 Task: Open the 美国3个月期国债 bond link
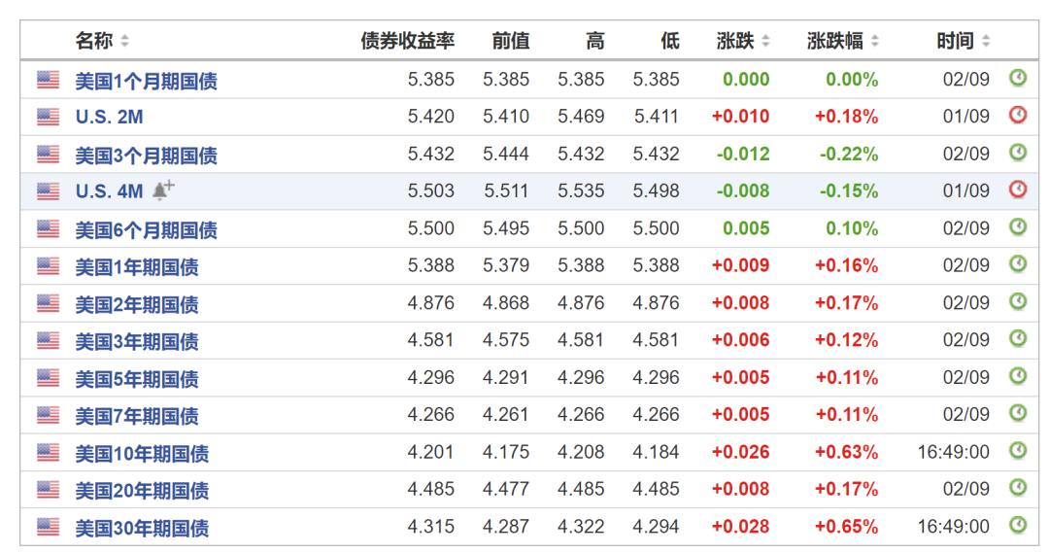146,155
